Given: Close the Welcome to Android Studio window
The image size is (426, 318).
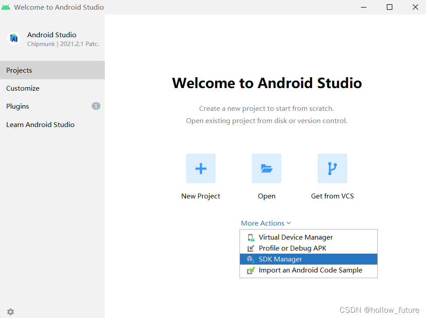Looking at the screenshot, I should tap(415, 7).
